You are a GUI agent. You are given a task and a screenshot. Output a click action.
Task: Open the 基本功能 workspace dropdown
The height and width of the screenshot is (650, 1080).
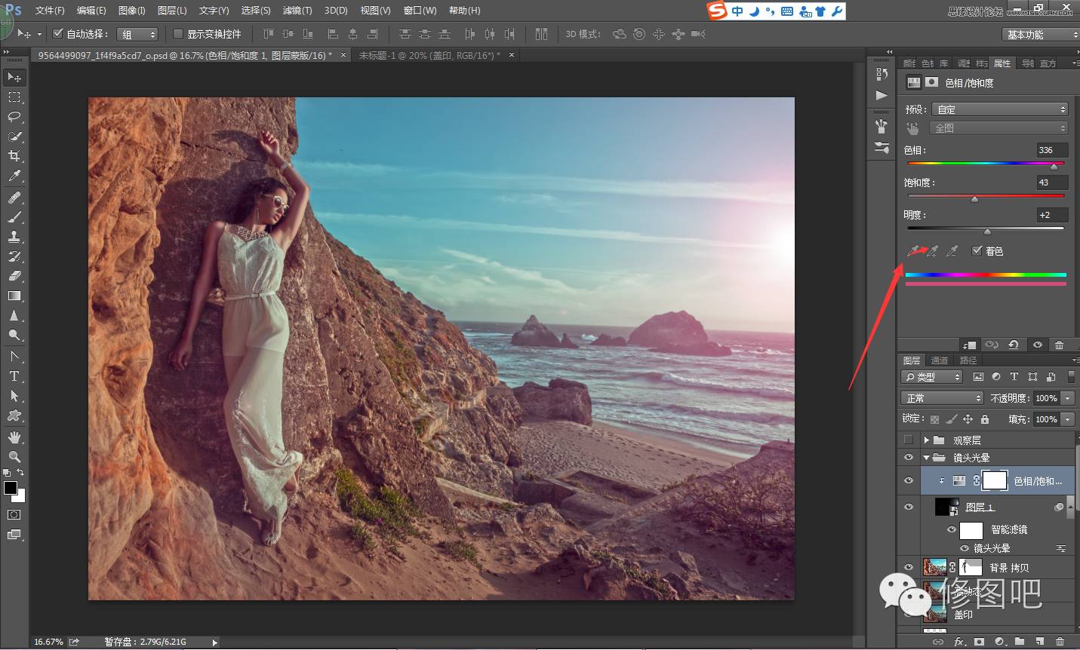1041,35
